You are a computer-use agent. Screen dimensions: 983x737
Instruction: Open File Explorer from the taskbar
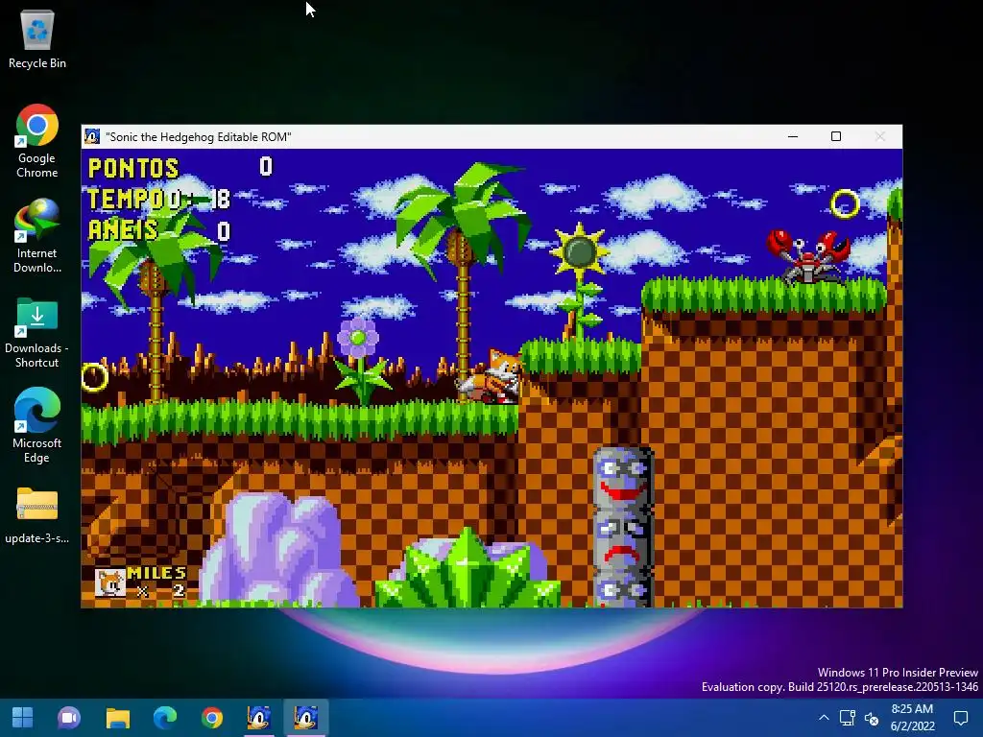pos(117,718)
